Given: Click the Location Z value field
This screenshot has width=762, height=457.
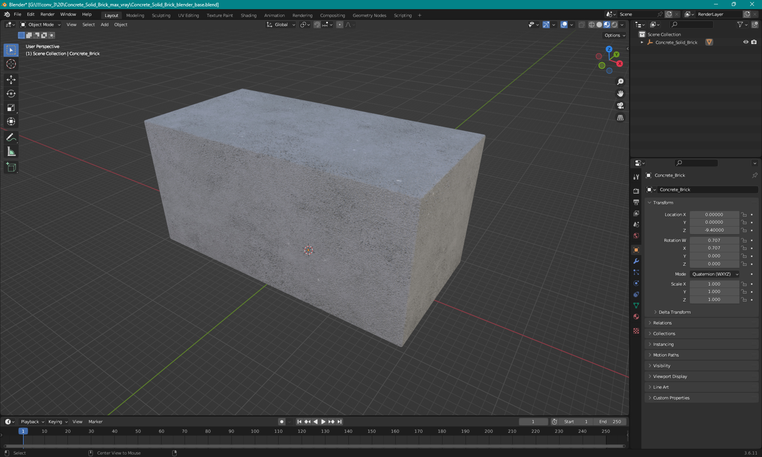Looking at the screenshot, I should [x=714, y=230].
